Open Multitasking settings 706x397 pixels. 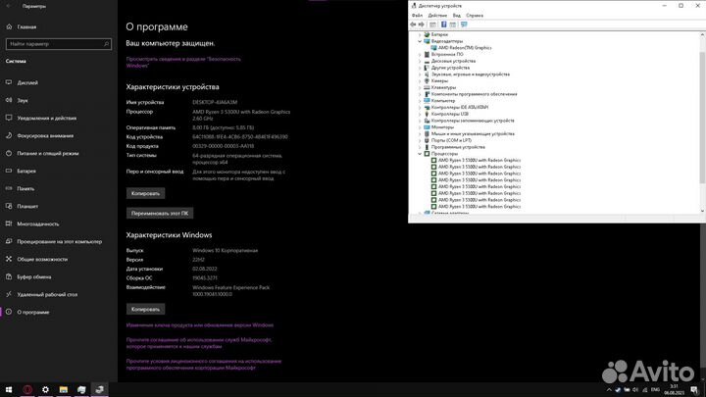pyautogui.click(x=38, y=223)
